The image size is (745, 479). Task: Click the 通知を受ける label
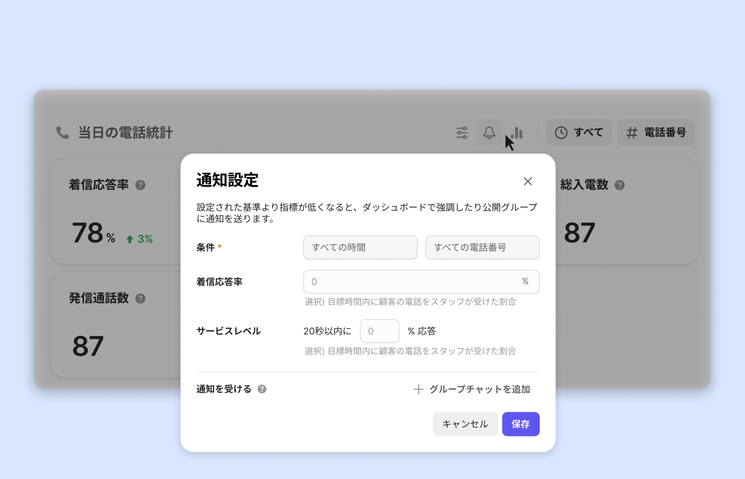click(224, 389)
